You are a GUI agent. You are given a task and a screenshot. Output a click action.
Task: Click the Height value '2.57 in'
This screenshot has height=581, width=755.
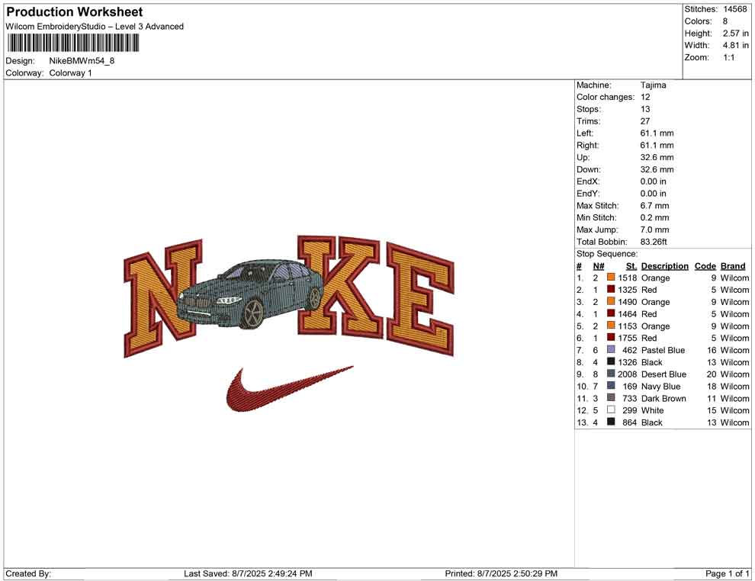pyautogui.click(x=735, y=34)
